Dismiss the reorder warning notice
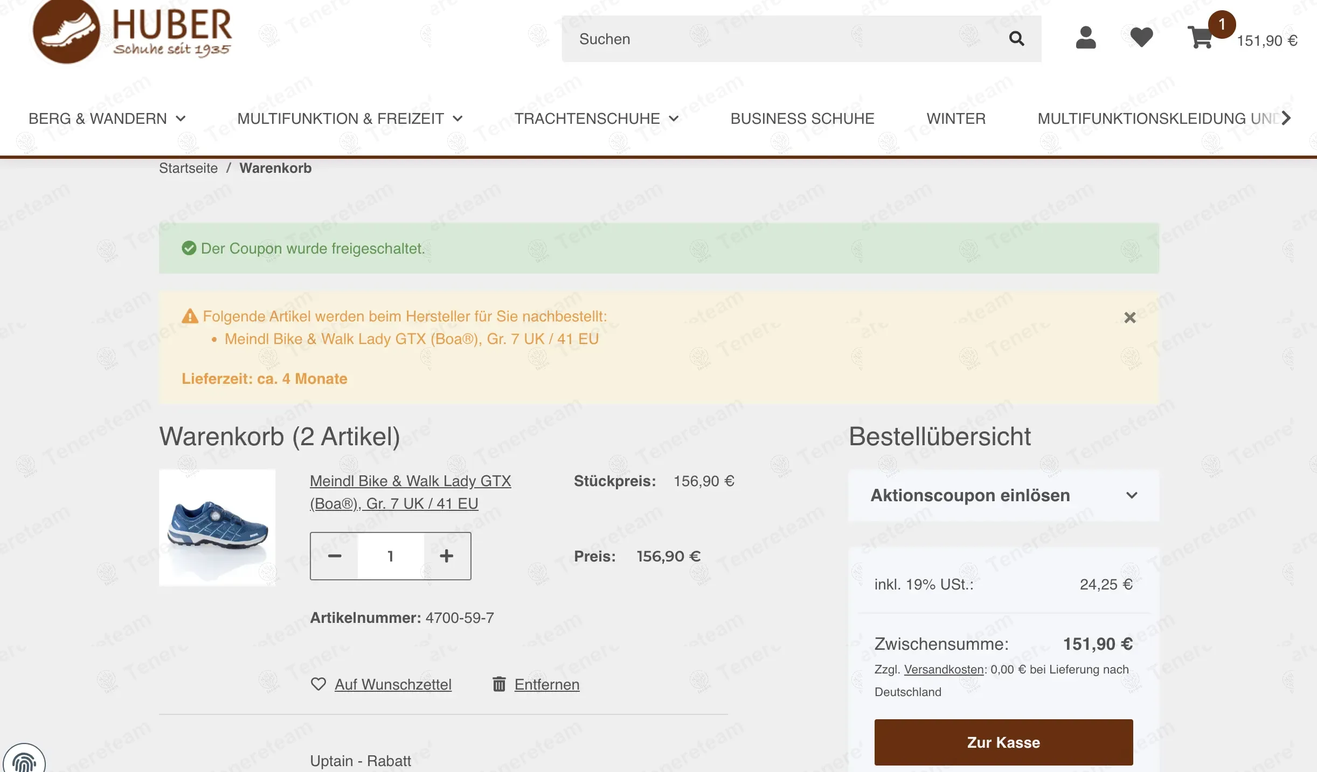The width and height of the screenshot is (1317, 772). [x=1130, y=318]
